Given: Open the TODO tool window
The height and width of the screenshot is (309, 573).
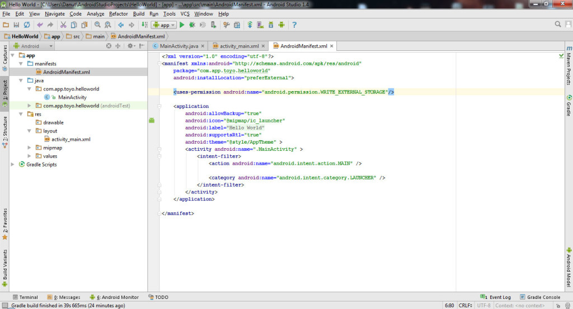Looking at the screenshot, I should tap(158, 297).
